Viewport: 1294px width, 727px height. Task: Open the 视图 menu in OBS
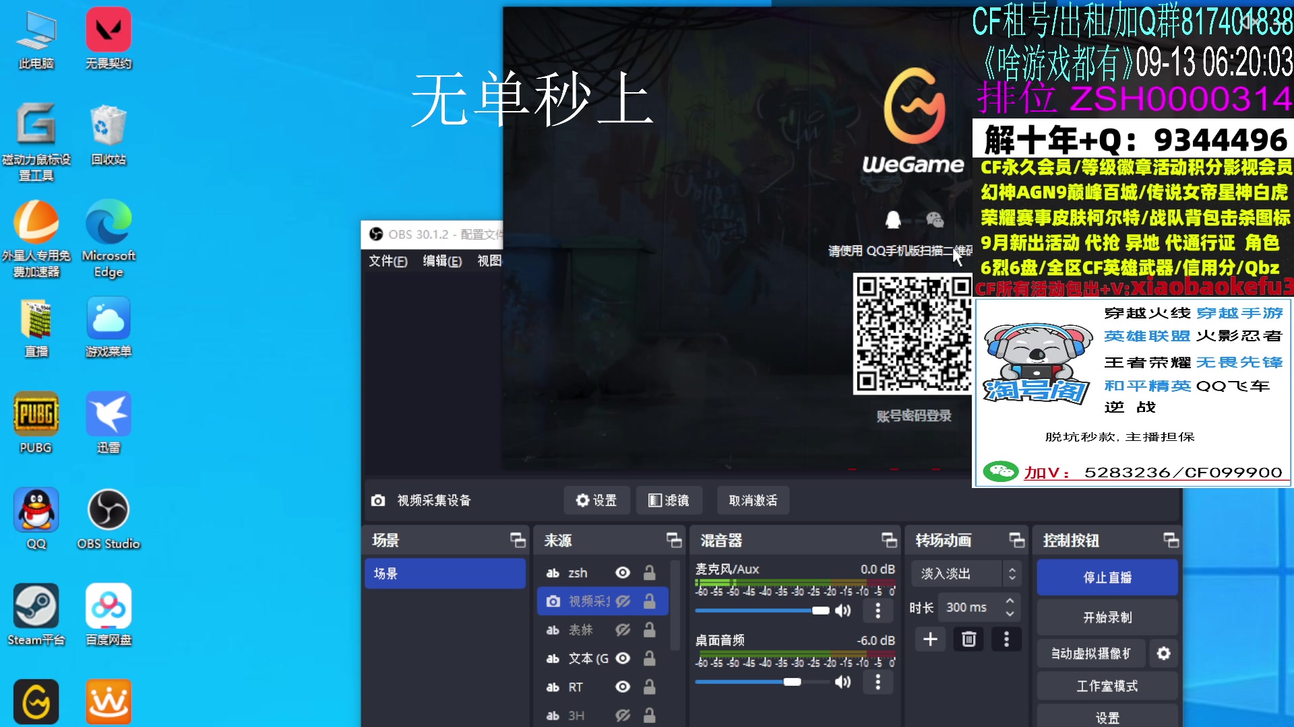coord(489,261)
